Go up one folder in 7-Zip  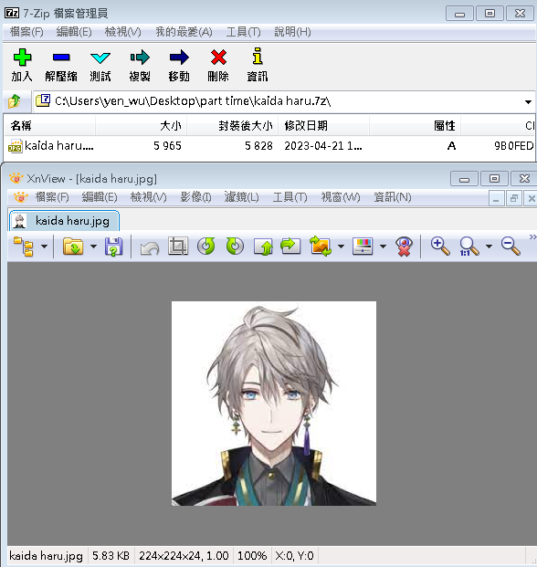tap(15, 101)
